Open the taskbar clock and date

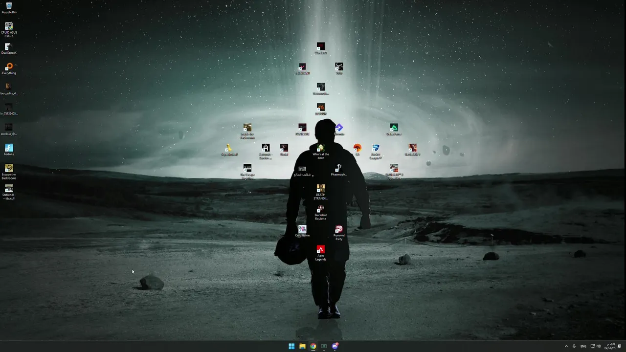[x=610, y=346]
